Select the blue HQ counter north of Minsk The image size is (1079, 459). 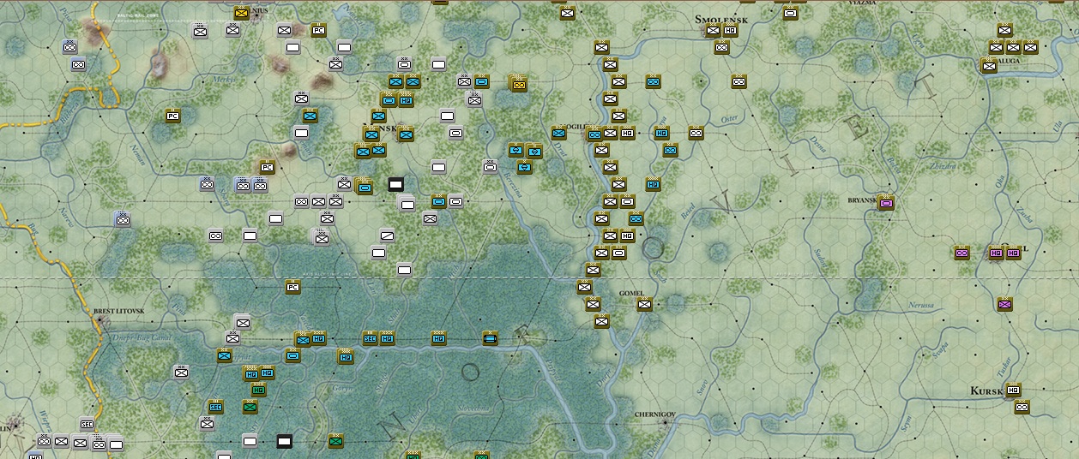coord(404,99)
